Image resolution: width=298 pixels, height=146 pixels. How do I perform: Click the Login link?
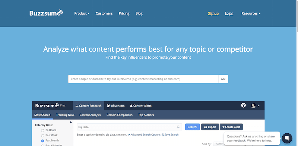(229, 13)
